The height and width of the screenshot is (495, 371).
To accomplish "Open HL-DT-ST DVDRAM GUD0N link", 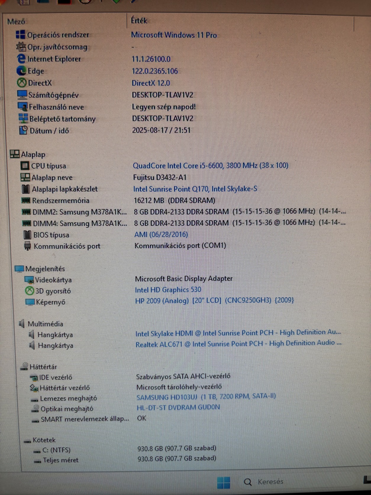I will coord(178,407).
